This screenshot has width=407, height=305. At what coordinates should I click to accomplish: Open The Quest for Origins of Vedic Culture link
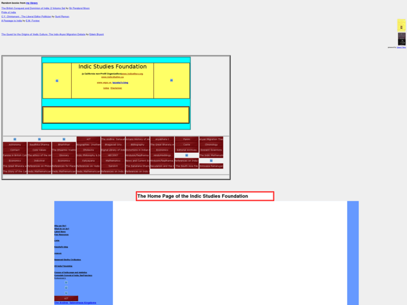(43, 34)
